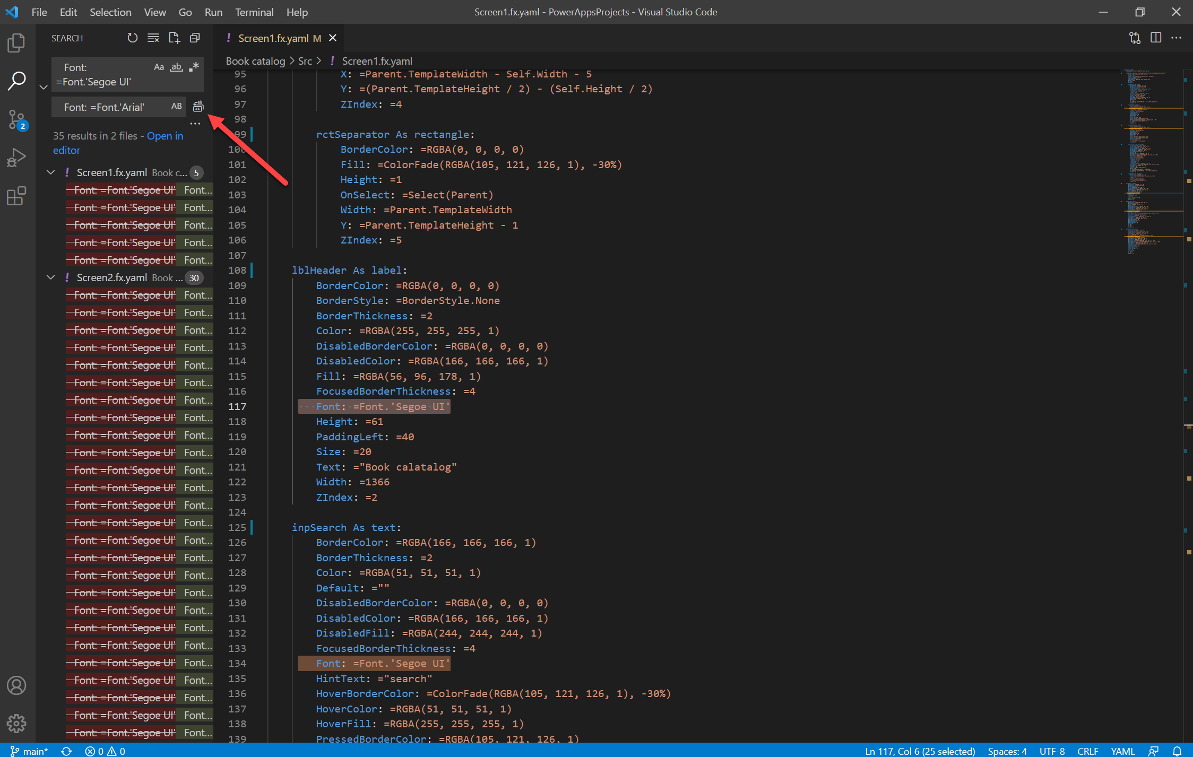Image resolution: width=1193 pixels, height=757 pixels.
Task: Enable Use Regular Expression option
Action: click(x=194, y=67)
